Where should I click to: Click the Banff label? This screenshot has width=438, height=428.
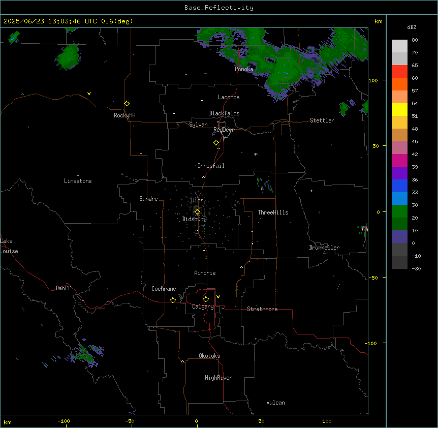pyautogui.click(x=63, y=288)
